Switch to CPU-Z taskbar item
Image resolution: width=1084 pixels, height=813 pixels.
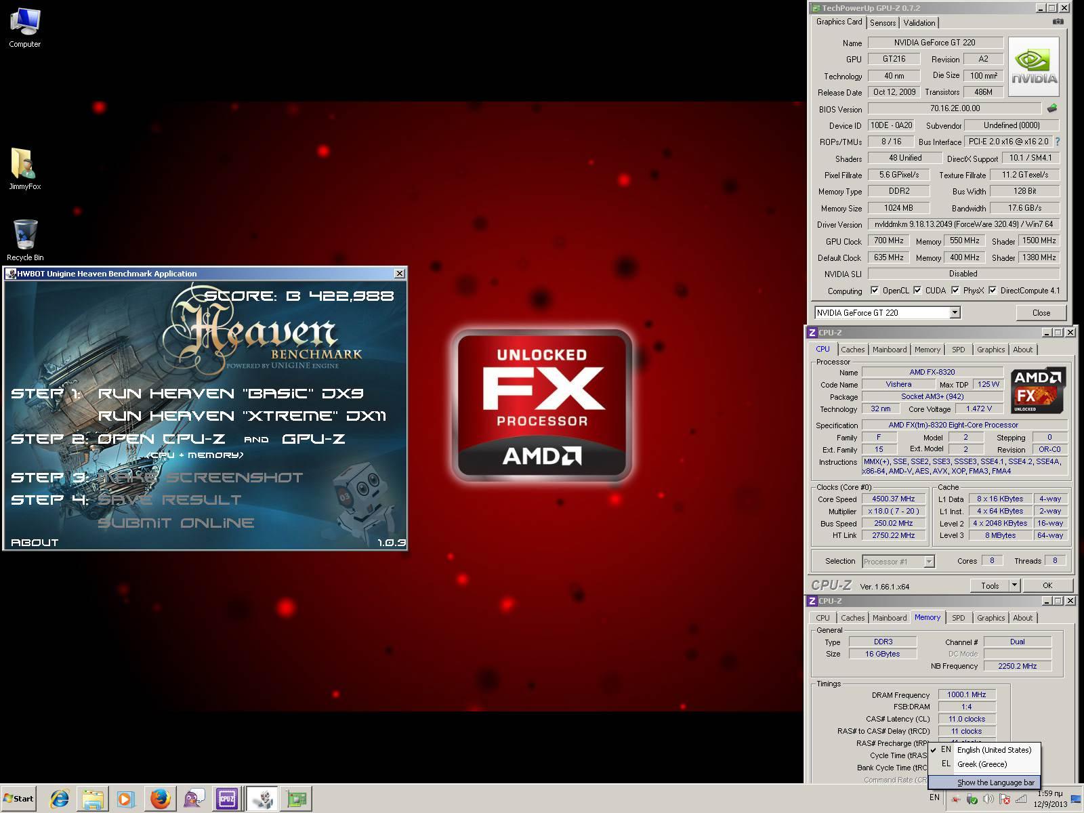click(227, 799)
